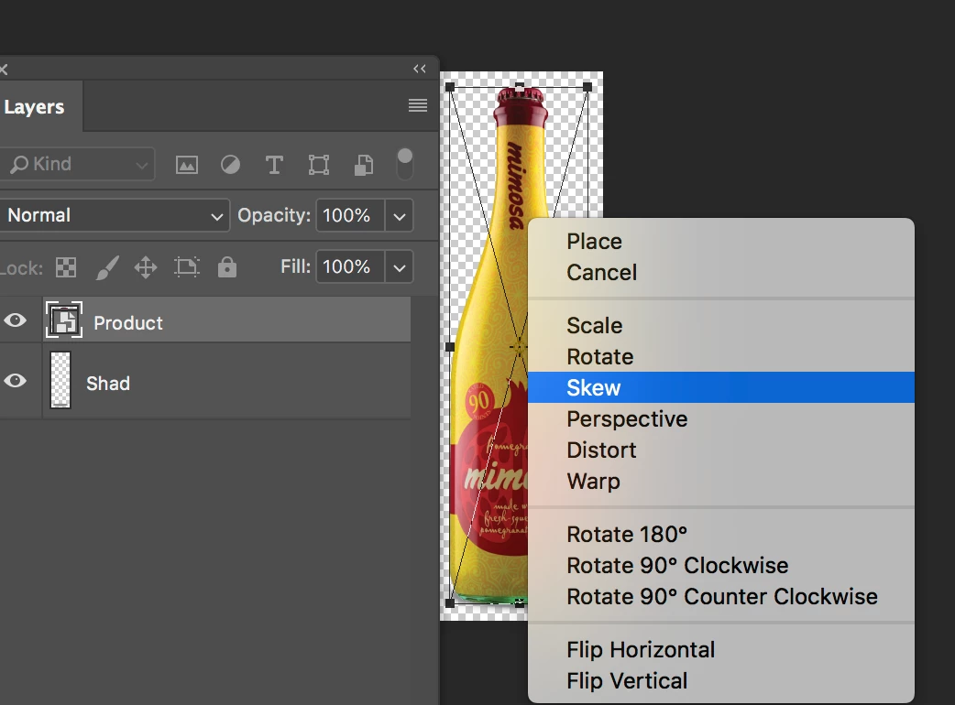955x705 pixels.
Task: Open the Kind filter dropdown
Action: [77, 164]
